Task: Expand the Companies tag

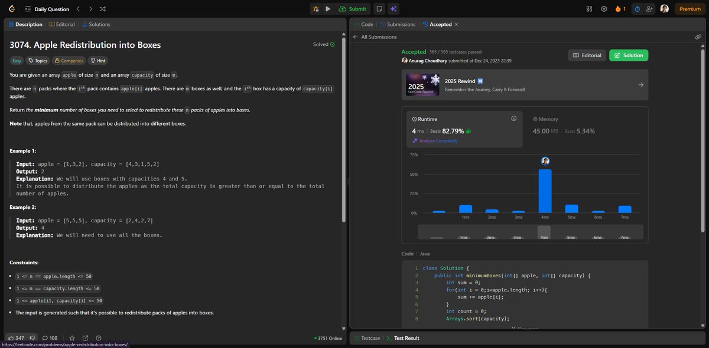Action: 69,60
